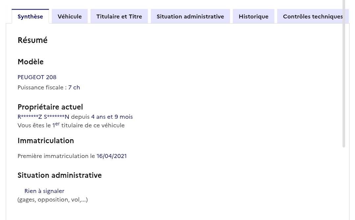This screenshot has height=220, width=355.
Task: Click the 7 ch fiscal power value
Action: point(74,87)
